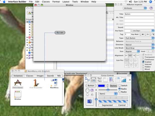Open the volume control in menu bar
This screenshot has height=116, width=155.
(130, 1)
